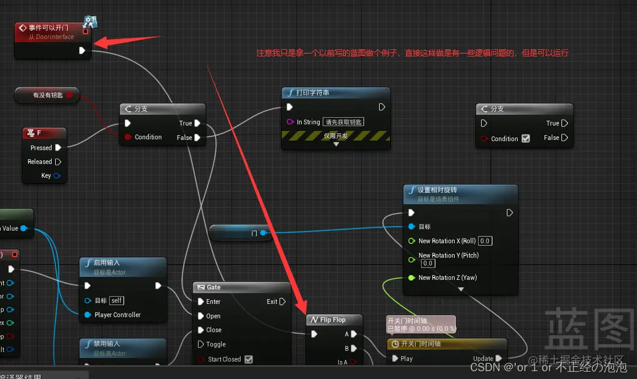Click 启用输入 node exec input pin
637x379 pixels.
click(x=88, y=286)
